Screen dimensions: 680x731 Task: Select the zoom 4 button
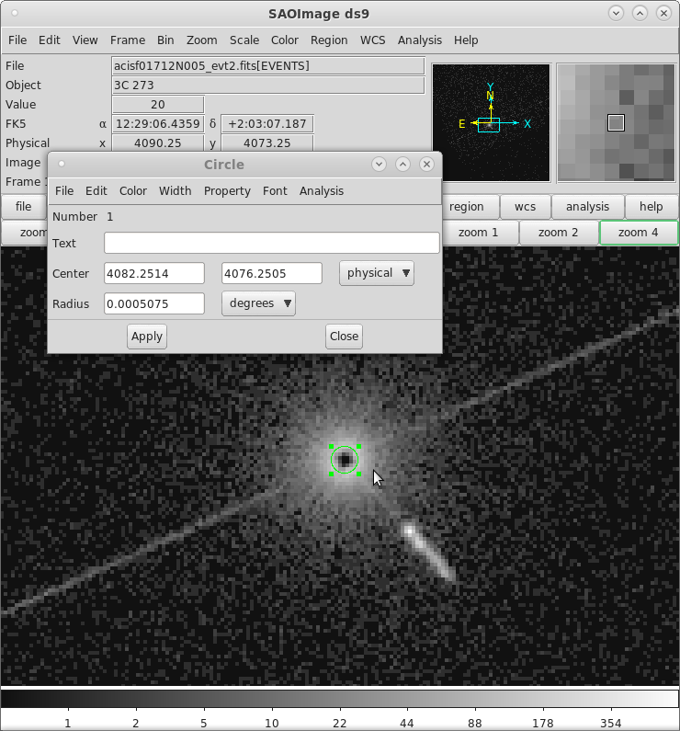coord(638,233)
